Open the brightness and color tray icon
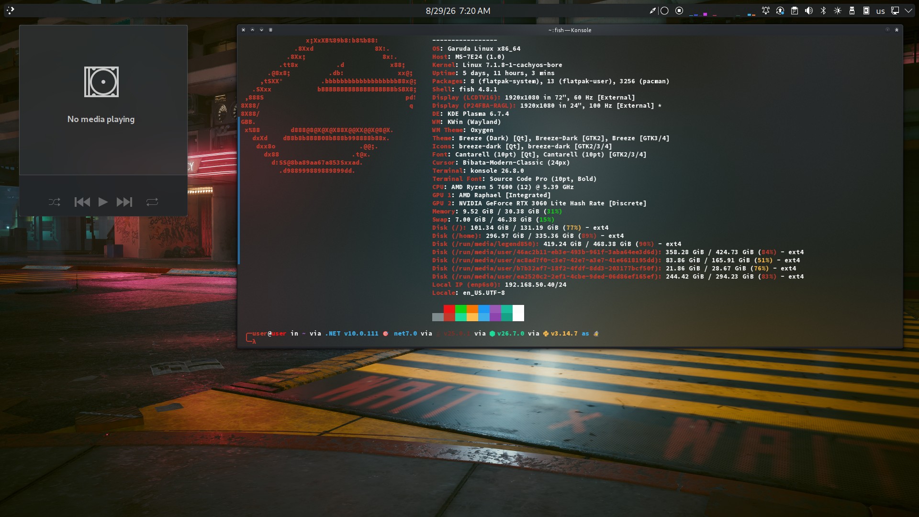The image size is (919, 517). click(x=838, y=11)
